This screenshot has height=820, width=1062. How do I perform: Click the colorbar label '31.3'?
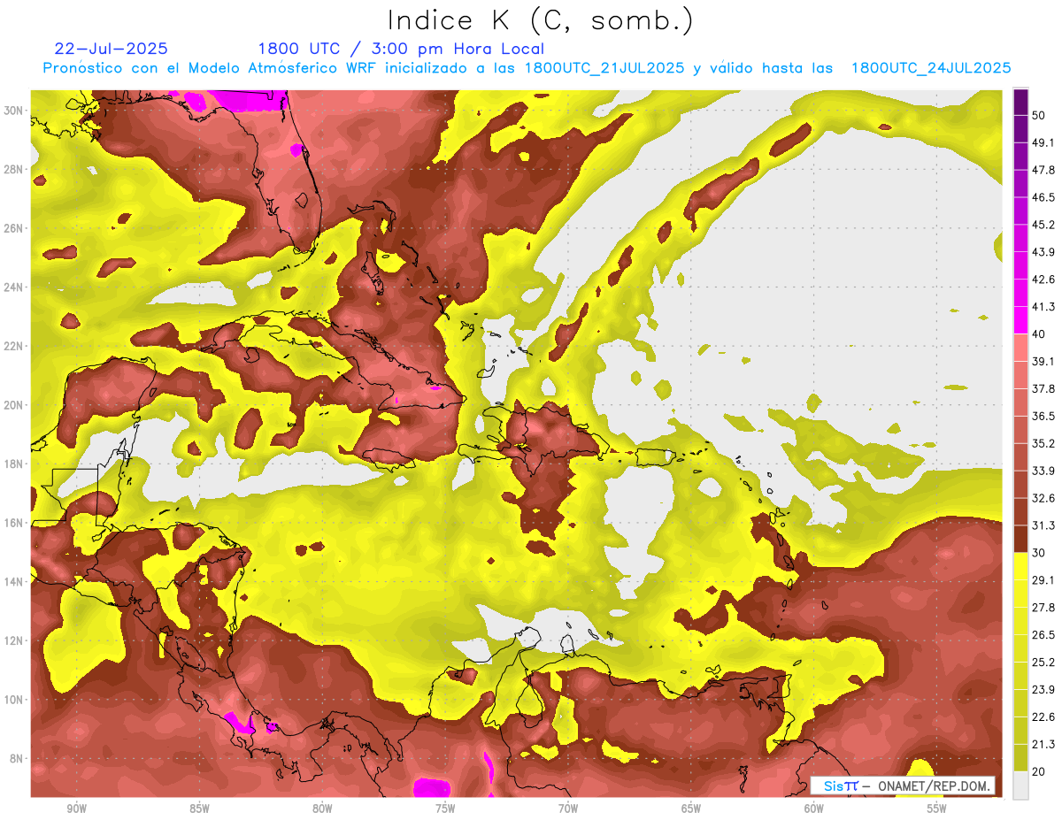1043,525
